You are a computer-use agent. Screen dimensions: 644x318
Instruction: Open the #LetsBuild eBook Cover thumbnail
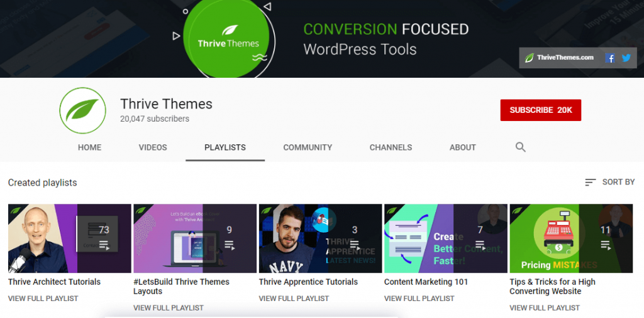195,238
